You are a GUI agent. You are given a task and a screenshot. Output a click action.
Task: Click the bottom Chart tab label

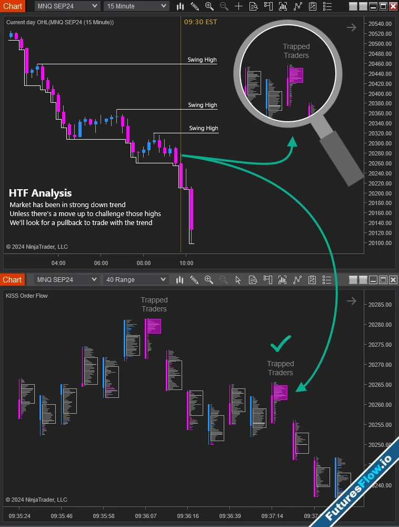(x=12, y=280)
